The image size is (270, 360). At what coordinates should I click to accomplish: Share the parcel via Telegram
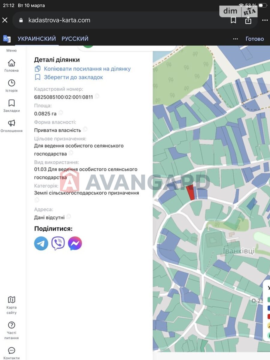pyautogui.click(x=41, y=243)
